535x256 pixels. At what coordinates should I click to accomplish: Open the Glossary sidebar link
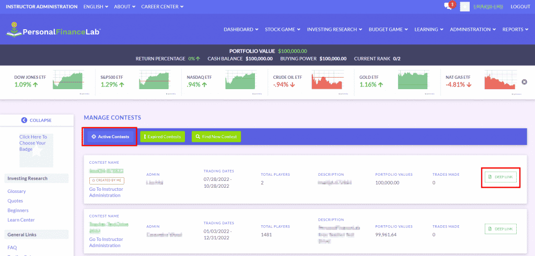[x=17, y=191]
